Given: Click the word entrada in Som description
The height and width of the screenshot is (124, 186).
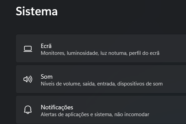Looking at the screenshot, I should coord(106,84).
